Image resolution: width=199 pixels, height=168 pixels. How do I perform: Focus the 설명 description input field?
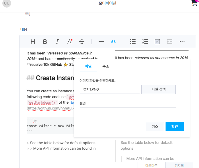(128, 112)
